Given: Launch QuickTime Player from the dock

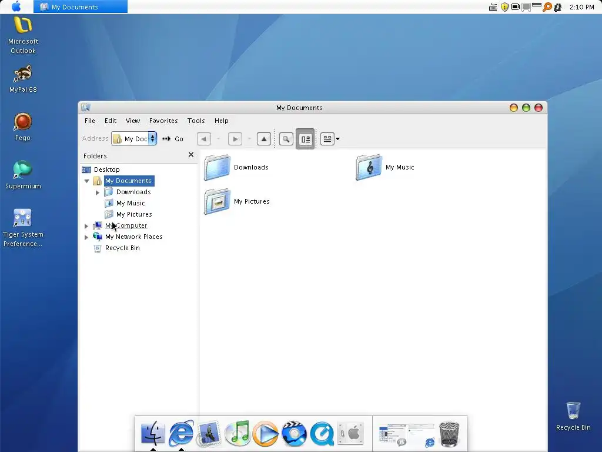Looking at the screenshot, I should [x=322, y=434].
